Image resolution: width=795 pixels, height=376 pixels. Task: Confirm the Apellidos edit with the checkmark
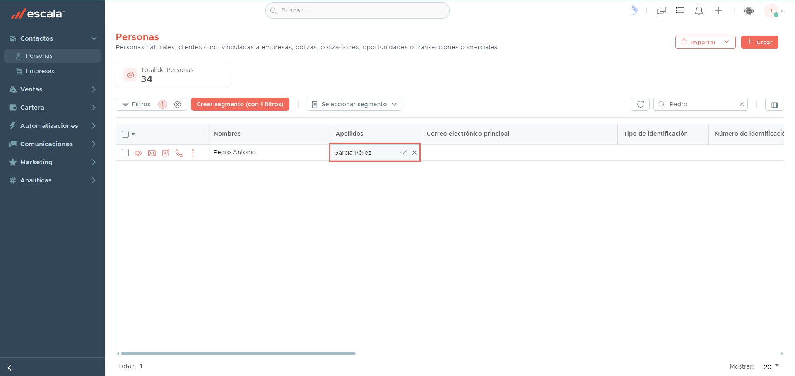403,153
